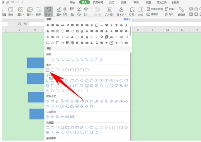The height and width of the screenshot is (142, 201).
Task: Click the 更多 more shapes link
Action: (127, 19)
